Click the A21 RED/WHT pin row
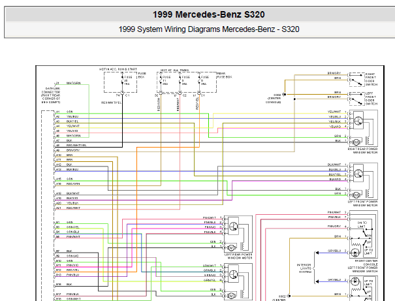 (x=68, y=208)
